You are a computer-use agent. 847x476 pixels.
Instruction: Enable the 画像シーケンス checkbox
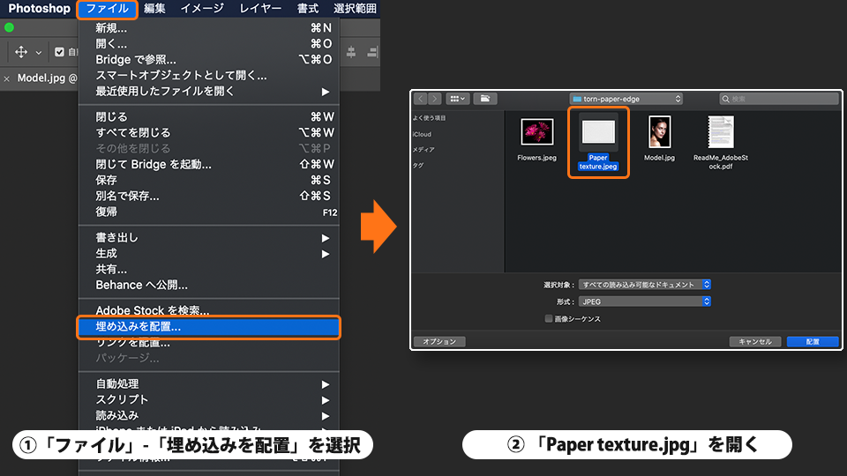549,318
